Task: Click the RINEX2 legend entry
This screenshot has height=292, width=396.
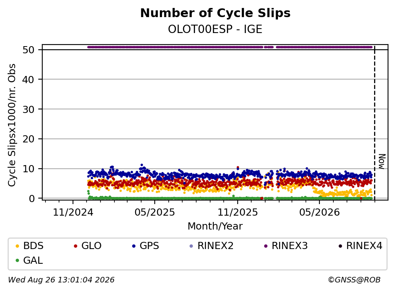Action: click(x=212, y=245)
